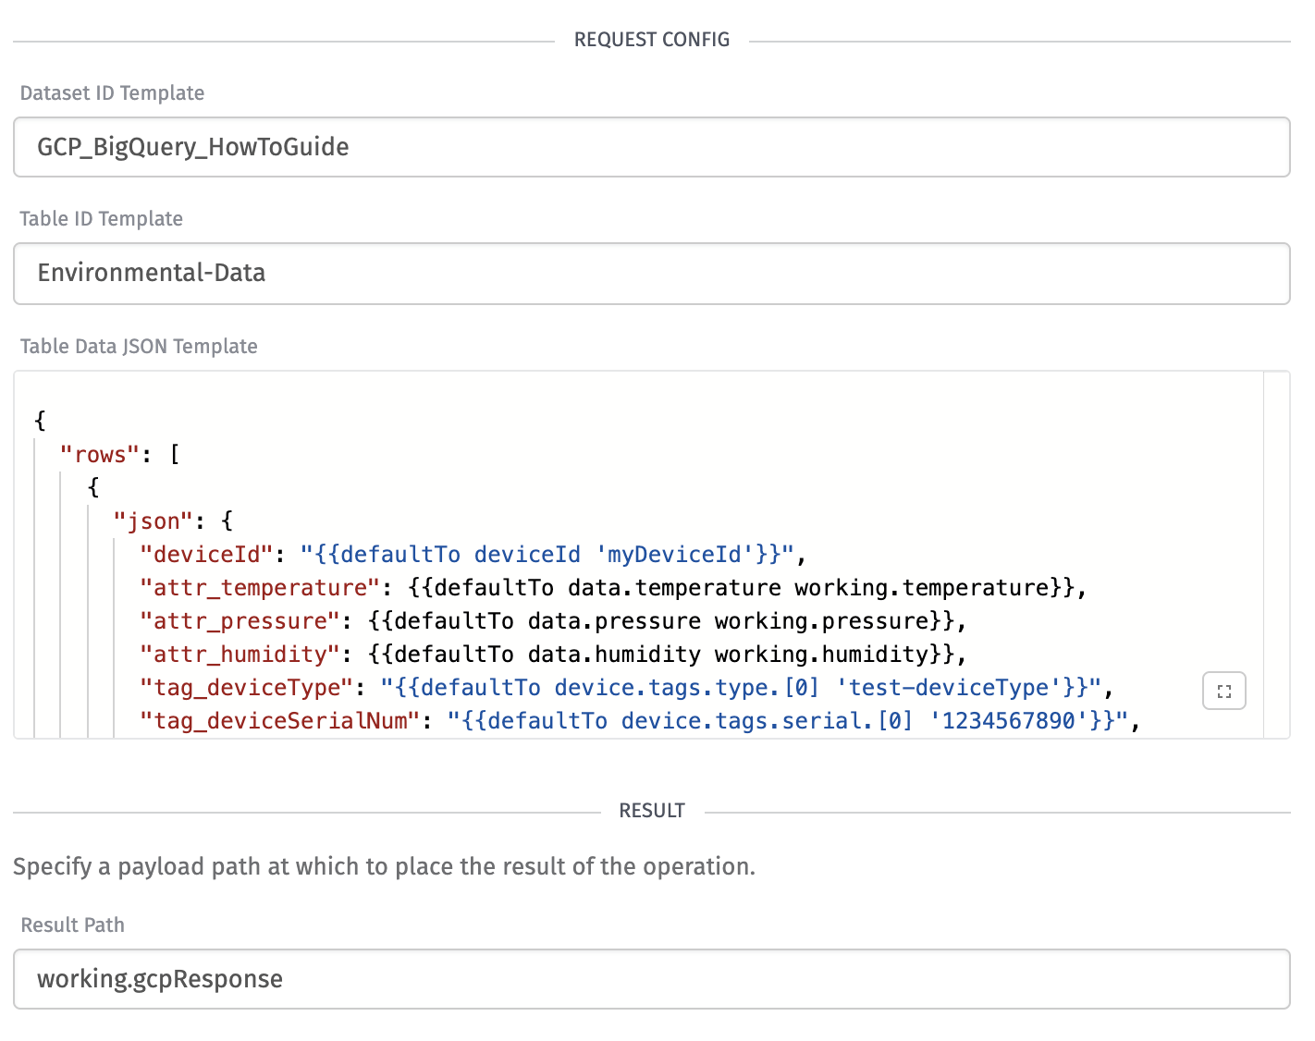Click the Dataset ID Template label
The width and height of the screenshot is (1315, 1041).
[x=112, y=93]
